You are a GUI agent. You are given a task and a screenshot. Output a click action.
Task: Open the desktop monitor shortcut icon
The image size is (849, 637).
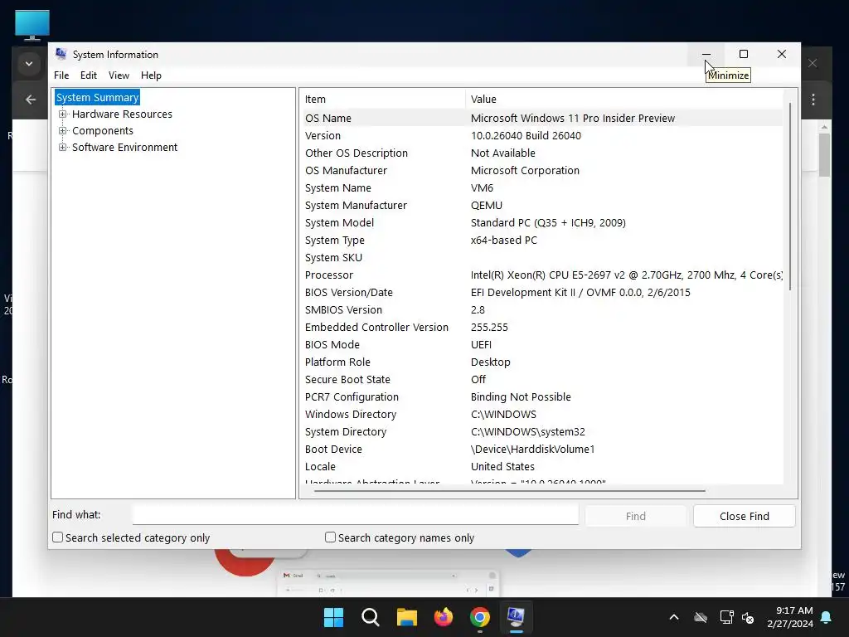(32, 25)
